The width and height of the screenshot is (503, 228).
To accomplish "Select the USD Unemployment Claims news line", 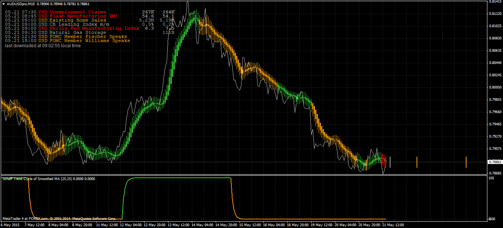I will tap(89, 12).
